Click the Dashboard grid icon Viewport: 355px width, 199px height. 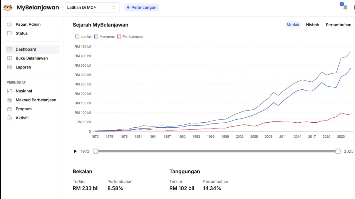9,49
